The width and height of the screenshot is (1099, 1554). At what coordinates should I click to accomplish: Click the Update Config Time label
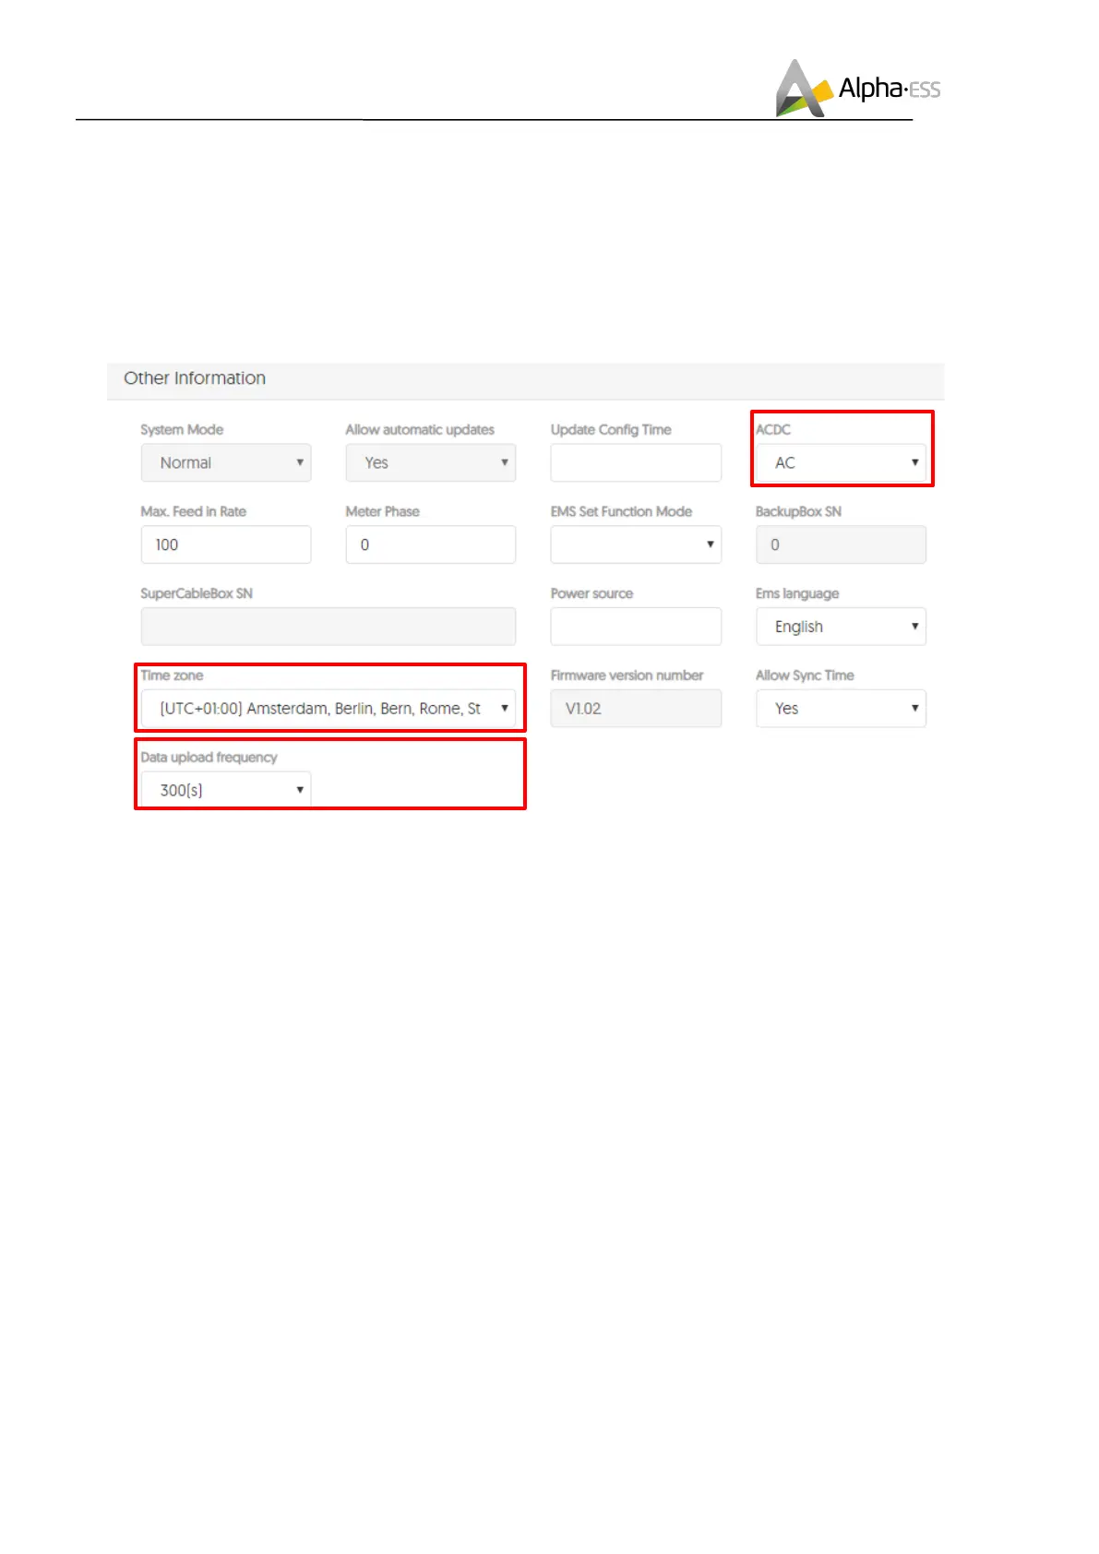tap(611, 430)
